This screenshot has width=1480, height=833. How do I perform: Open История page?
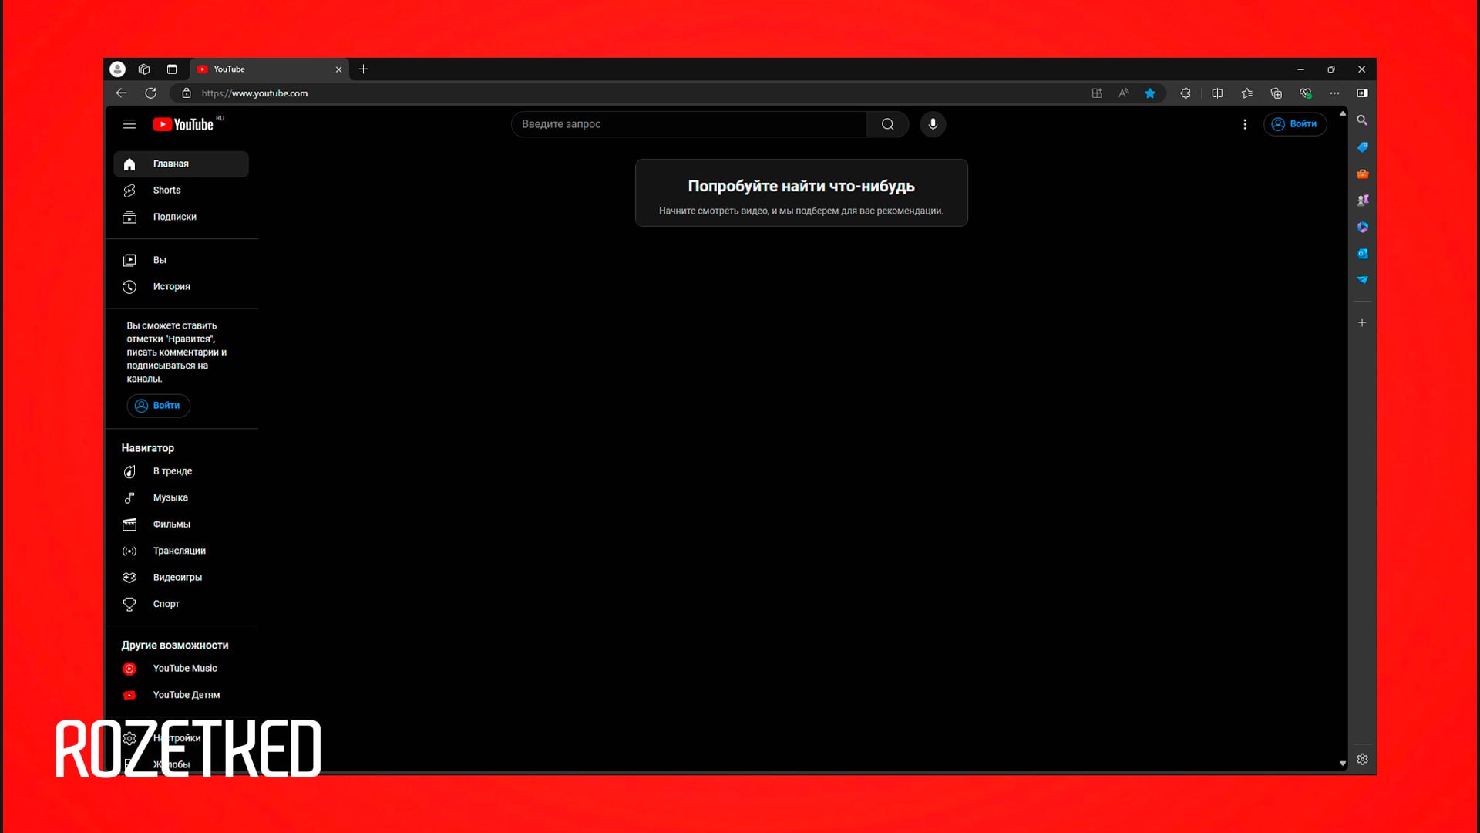point(171,287)
